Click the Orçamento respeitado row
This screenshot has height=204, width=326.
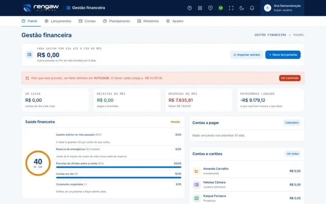tap(118, 188)
